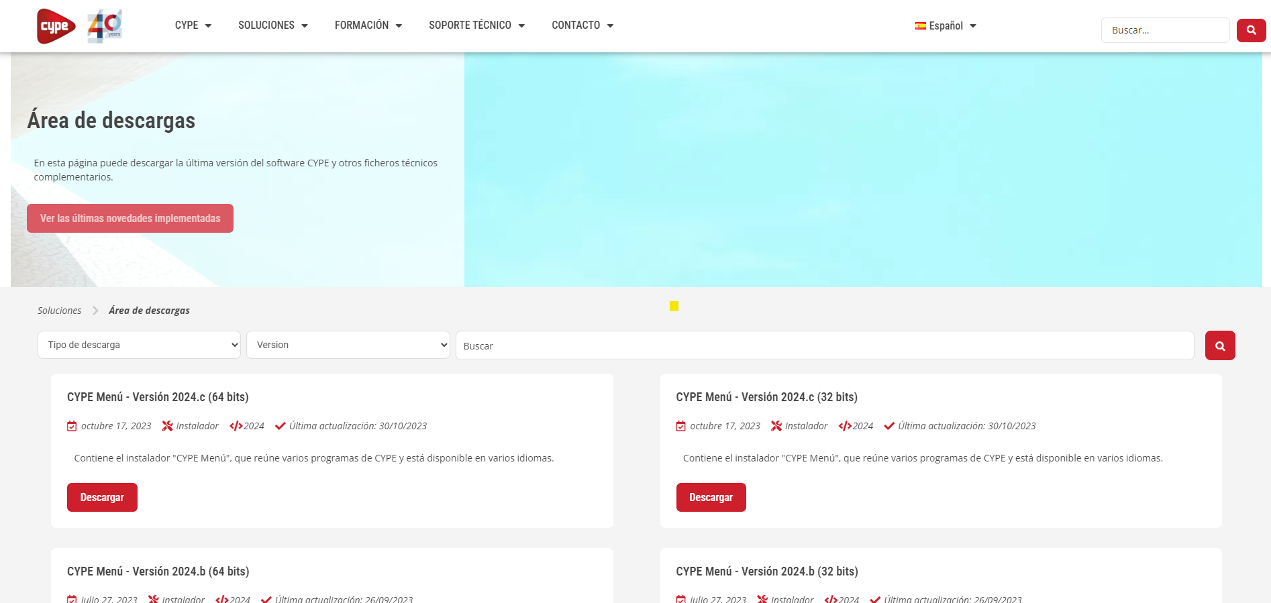Click the 40 years anniversary logo
This screenshot has width=1271, height=603.
105,26
